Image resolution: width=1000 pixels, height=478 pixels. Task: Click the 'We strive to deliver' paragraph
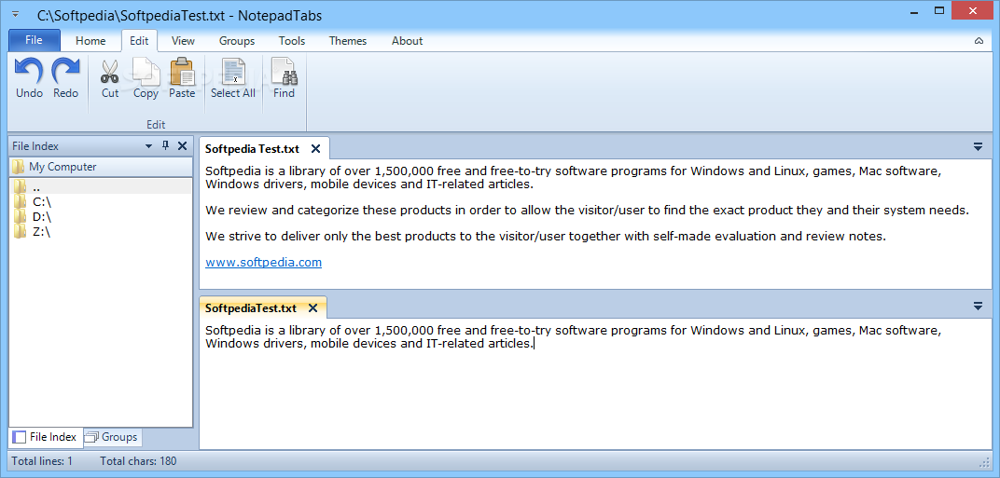[x=546, y=237]
